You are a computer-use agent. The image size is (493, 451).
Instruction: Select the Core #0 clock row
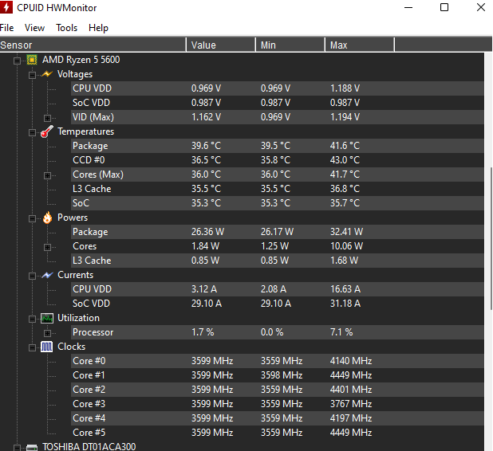278,361
